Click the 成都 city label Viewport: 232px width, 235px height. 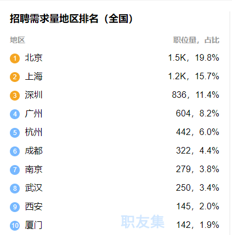point(34,151)
